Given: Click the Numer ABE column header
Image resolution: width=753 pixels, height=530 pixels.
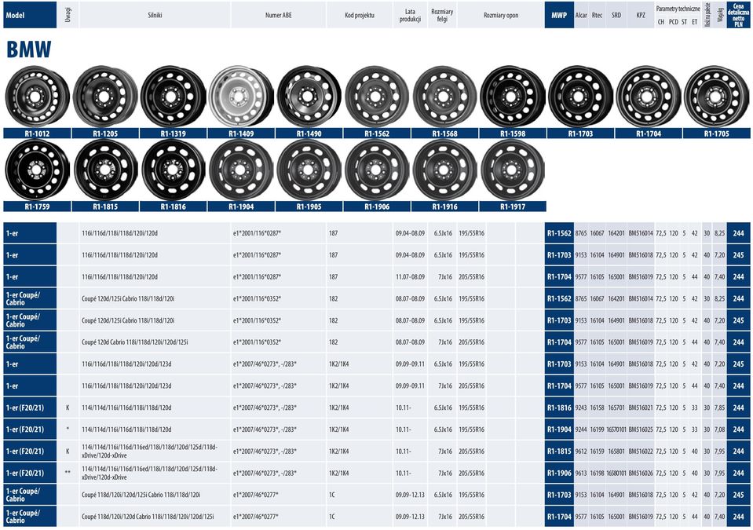Looking at the screenshot, I should tap(279, 15).
